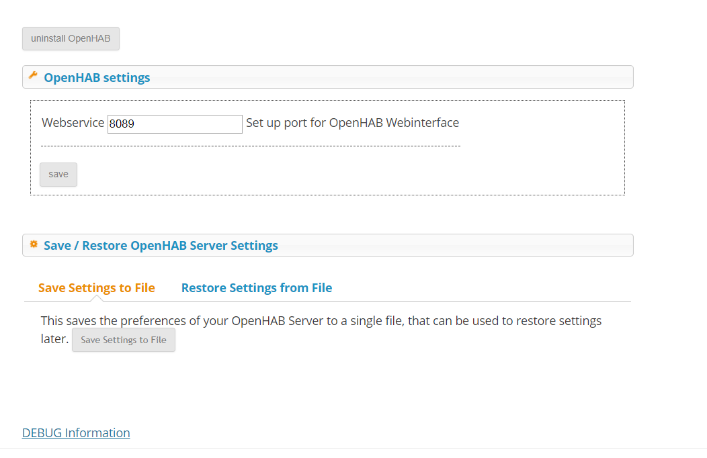Click the save button under Webservice
This screenshot has width=707, height=458.
58,175
